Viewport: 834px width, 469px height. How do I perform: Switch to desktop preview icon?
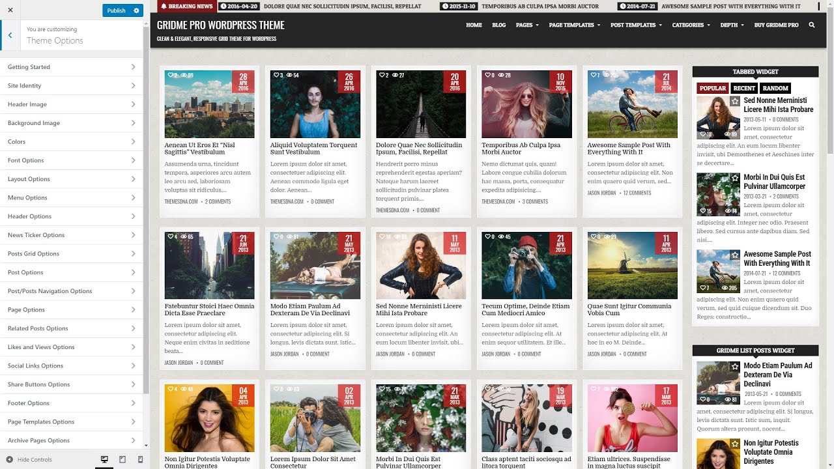104,459
